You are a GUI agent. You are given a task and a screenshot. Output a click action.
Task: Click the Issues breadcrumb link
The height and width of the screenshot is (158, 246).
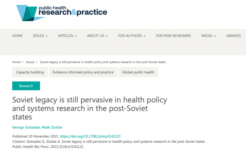pyautogui.click(x=30, y=62)
